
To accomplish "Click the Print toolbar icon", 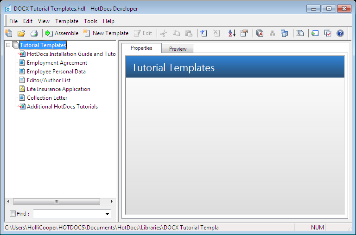I will pyautogui.click(x=34, y=33).
